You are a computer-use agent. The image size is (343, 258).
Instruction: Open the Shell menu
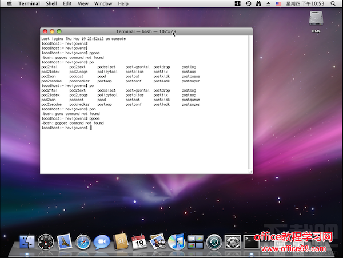(51, 3)
